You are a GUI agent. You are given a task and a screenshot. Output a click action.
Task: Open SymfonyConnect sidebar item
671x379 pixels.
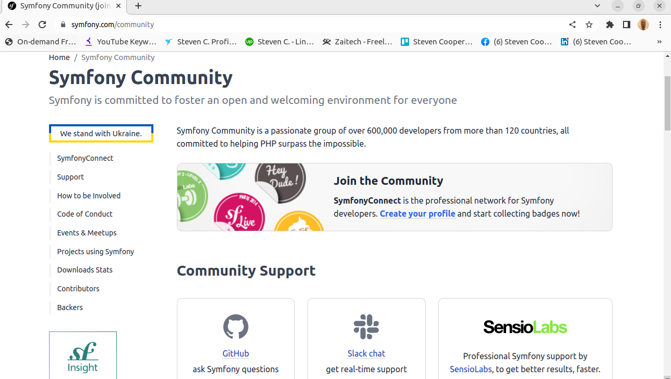click(85, 158)
